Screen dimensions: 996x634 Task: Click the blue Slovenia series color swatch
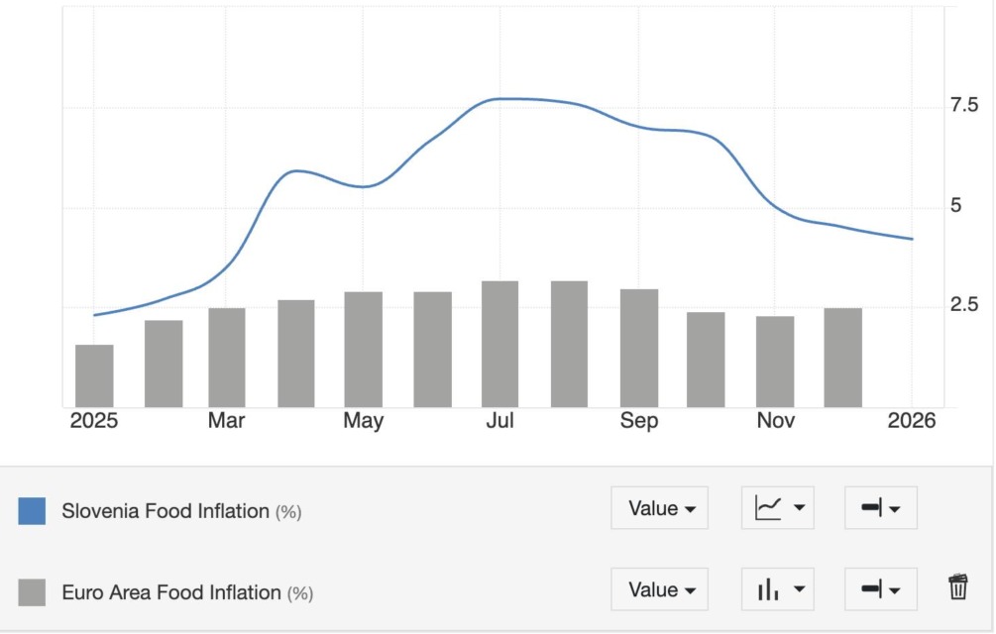[33, 511]
